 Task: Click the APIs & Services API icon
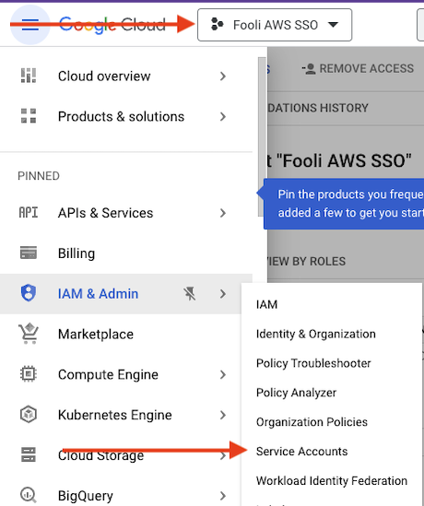point(29,213)
